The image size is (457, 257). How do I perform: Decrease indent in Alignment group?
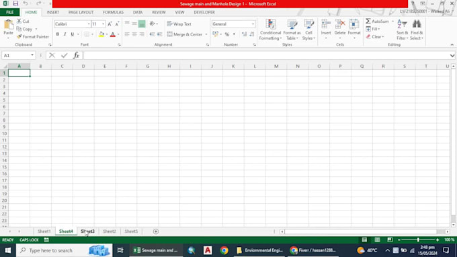[x=152, y=34]
